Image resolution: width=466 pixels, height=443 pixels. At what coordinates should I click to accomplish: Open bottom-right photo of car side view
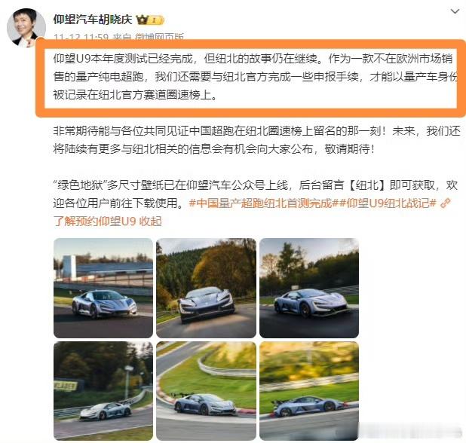point(309,391)
